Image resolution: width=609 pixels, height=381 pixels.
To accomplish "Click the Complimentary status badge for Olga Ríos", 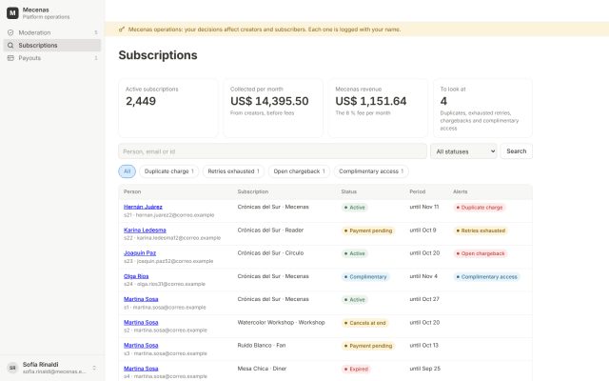I will [365, 277].
